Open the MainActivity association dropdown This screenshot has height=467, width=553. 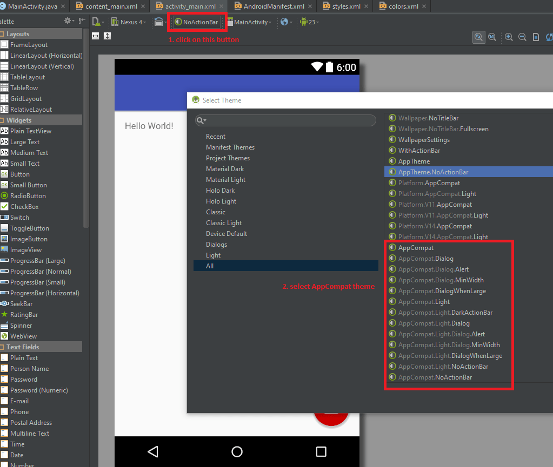[x=249, y=22]
